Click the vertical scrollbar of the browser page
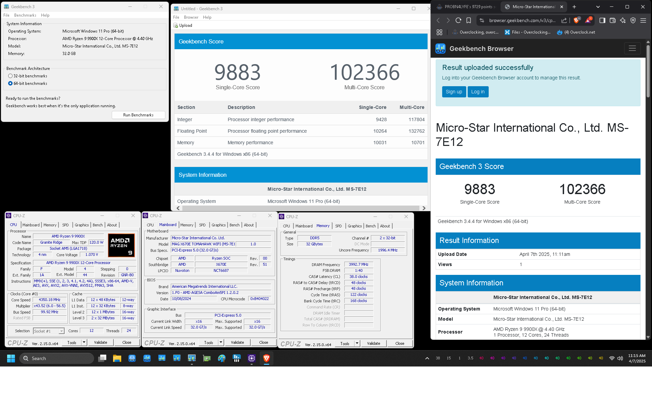Screen dimensions: 652x395 point(648,71)
